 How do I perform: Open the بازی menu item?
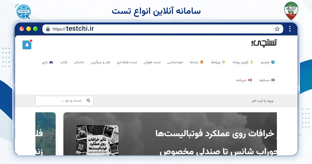click(x=48, y=62)
